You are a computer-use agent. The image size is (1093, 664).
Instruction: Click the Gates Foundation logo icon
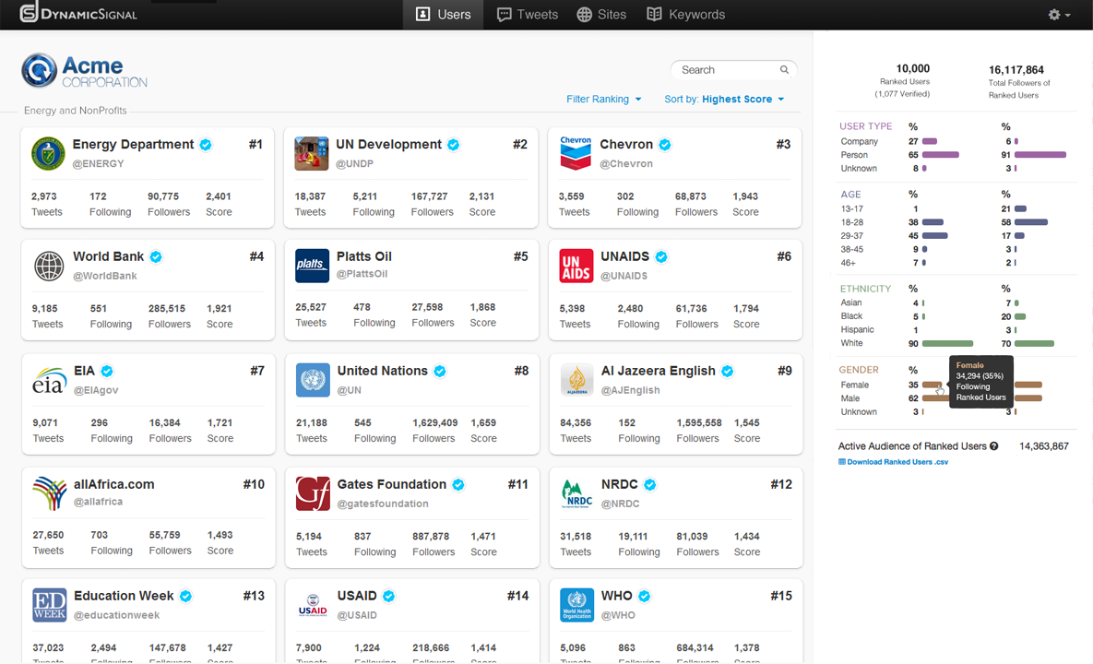click(x=313, y=493)
